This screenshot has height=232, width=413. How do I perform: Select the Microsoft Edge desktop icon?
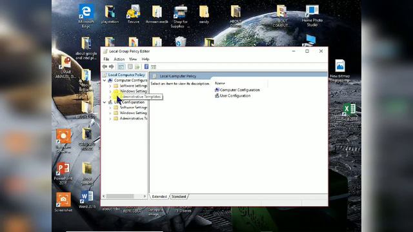click(86, 16)
